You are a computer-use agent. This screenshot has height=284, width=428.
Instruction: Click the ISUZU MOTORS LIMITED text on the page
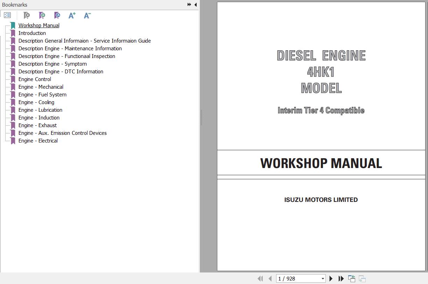click(x=321, y=200)
